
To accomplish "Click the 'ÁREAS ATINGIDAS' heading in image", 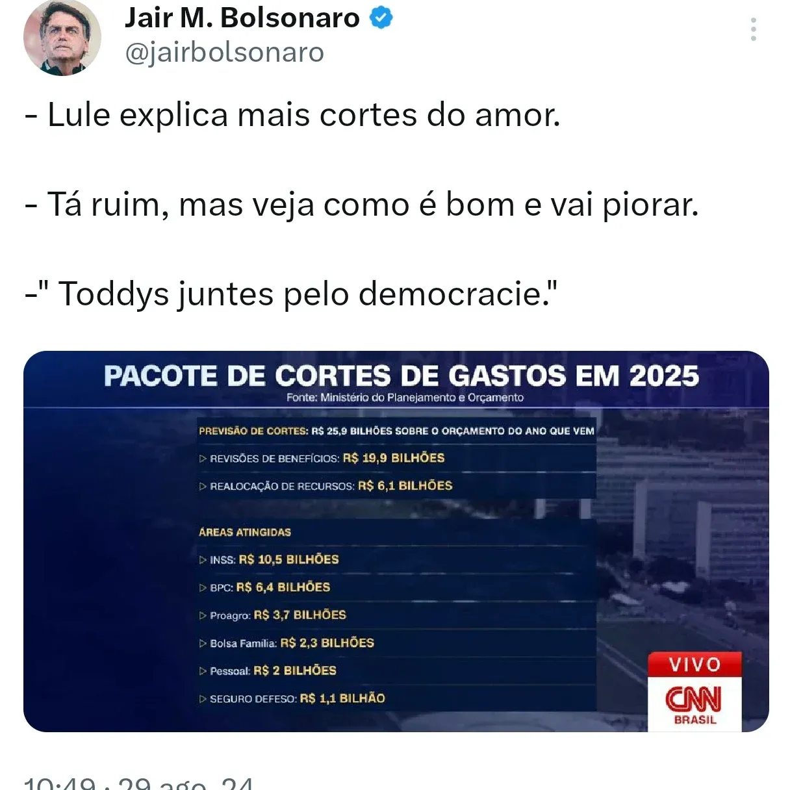I will (245, 532).
